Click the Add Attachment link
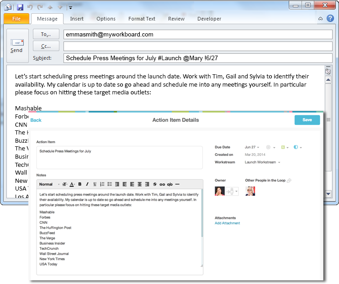 [227, 223]
